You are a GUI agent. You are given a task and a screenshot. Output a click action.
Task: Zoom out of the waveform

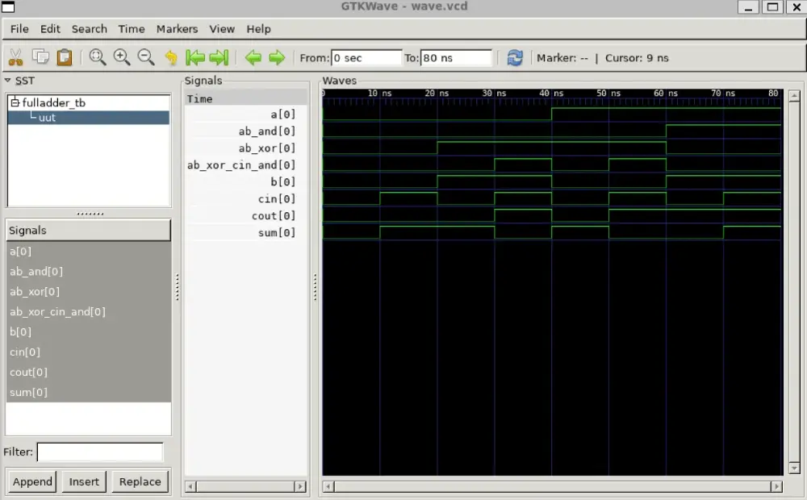tap(146, 57)
